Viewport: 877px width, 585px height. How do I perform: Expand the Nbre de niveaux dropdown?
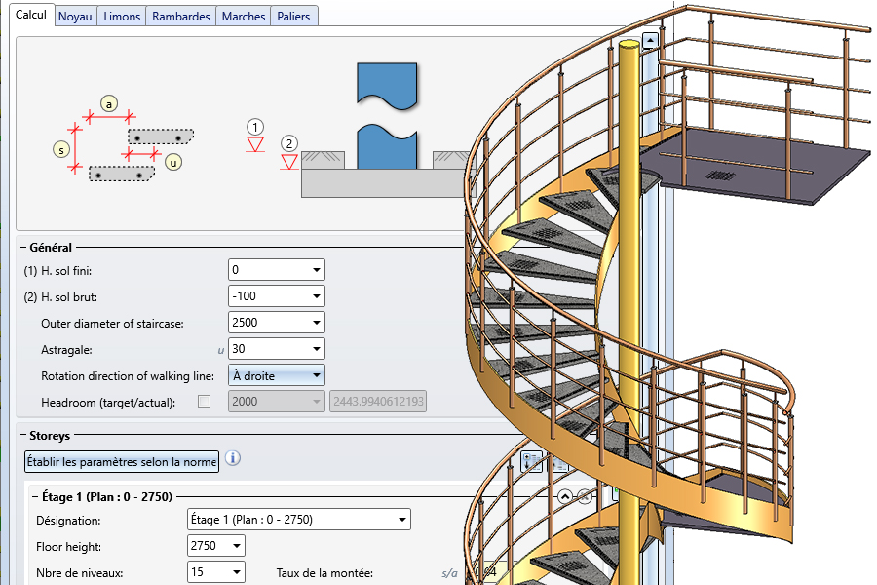pos(236,572)
